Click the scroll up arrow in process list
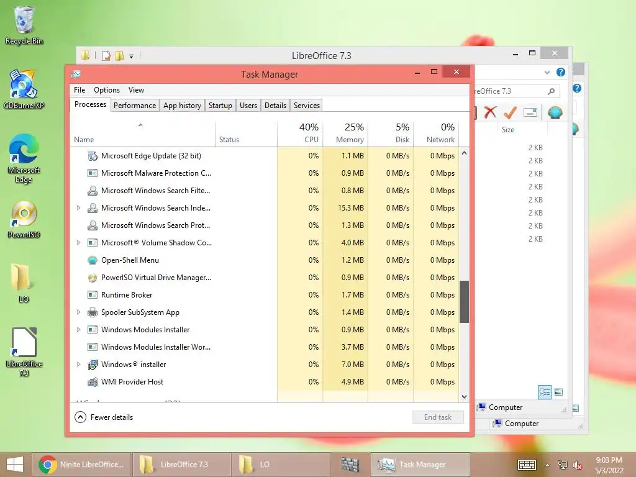The width and height of the screenshot is (636, 477). click(464, 153)
